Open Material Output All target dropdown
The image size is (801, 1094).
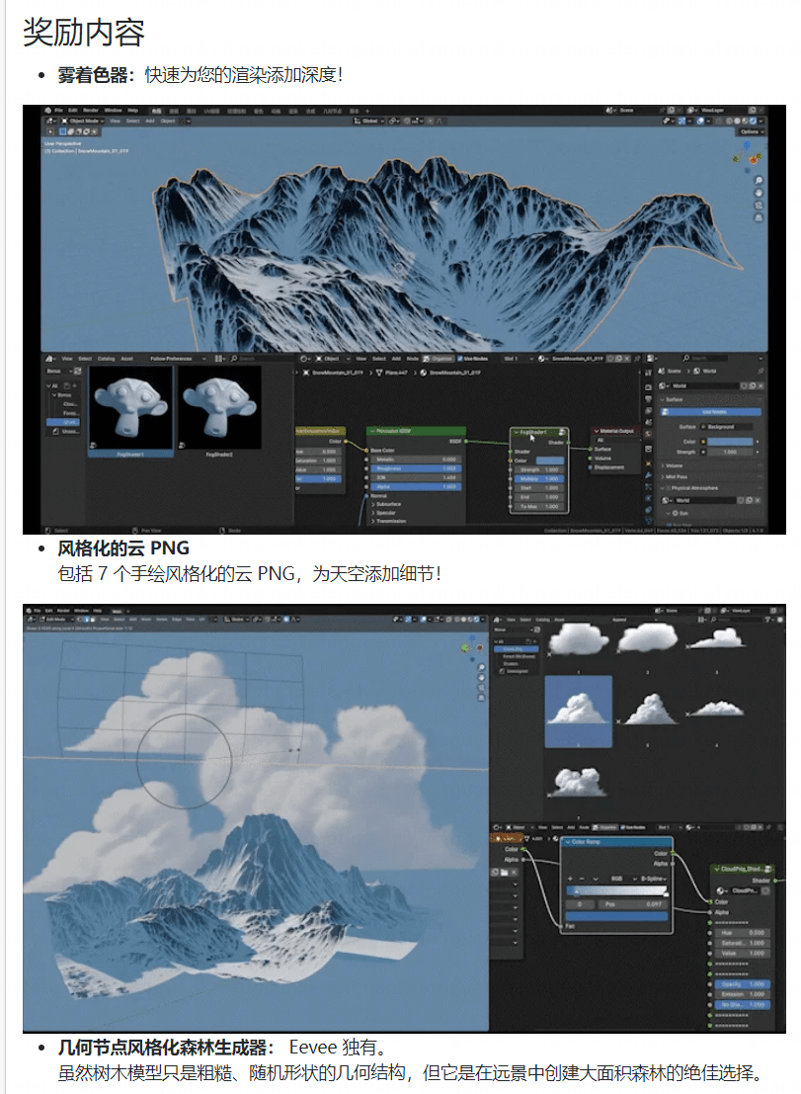click(x=614, y=440)
